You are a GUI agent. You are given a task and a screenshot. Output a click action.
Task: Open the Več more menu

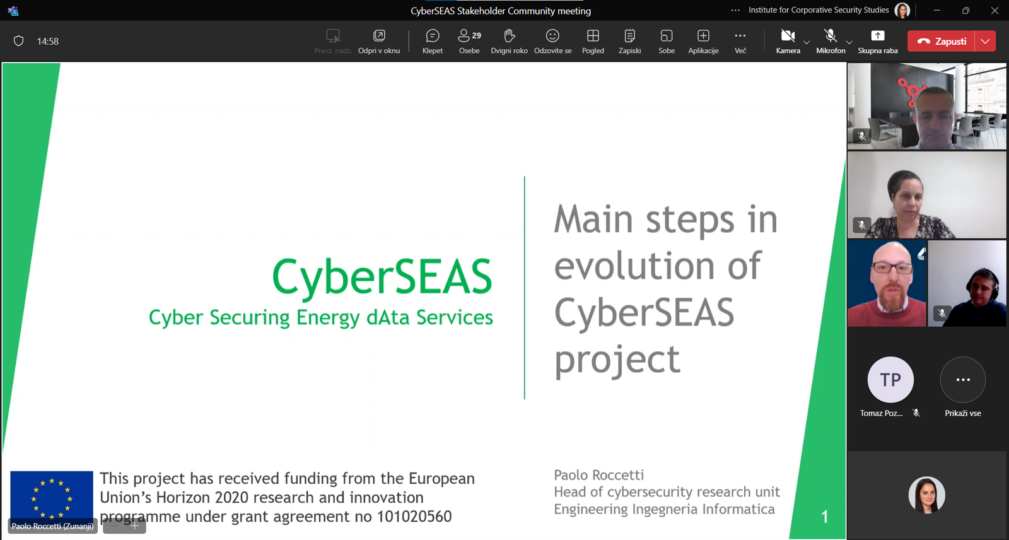(740, 41)
